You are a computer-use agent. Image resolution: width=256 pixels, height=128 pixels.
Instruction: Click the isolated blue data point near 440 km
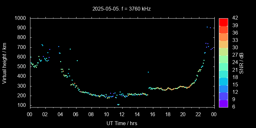pos(148,72)
